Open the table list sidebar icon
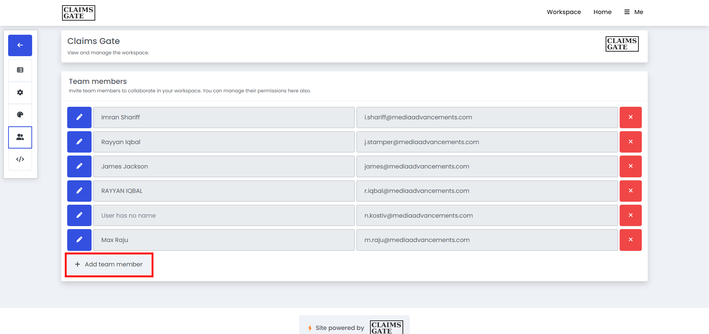The image size is (709, 334). [20, 70]
